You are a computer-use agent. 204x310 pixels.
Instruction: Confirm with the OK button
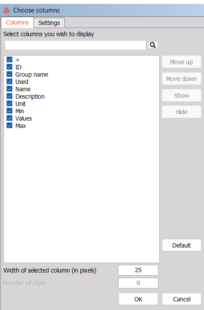(138, 299)
